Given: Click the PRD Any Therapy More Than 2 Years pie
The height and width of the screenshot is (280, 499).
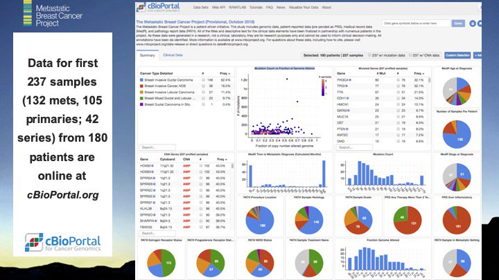Looking at the screenshot, I should (x=408, y=220).
